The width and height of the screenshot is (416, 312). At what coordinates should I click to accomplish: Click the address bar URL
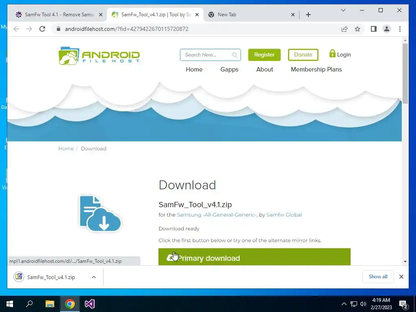[127, 29]
